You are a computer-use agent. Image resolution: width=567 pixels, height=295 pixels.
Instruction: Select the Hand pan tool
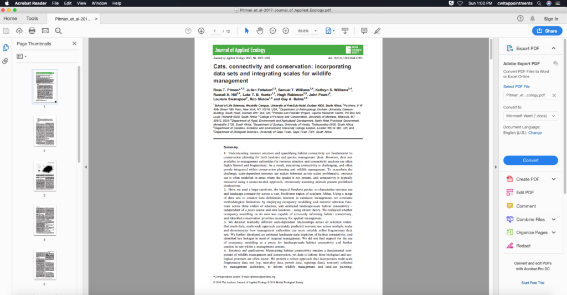coord(260,30)
